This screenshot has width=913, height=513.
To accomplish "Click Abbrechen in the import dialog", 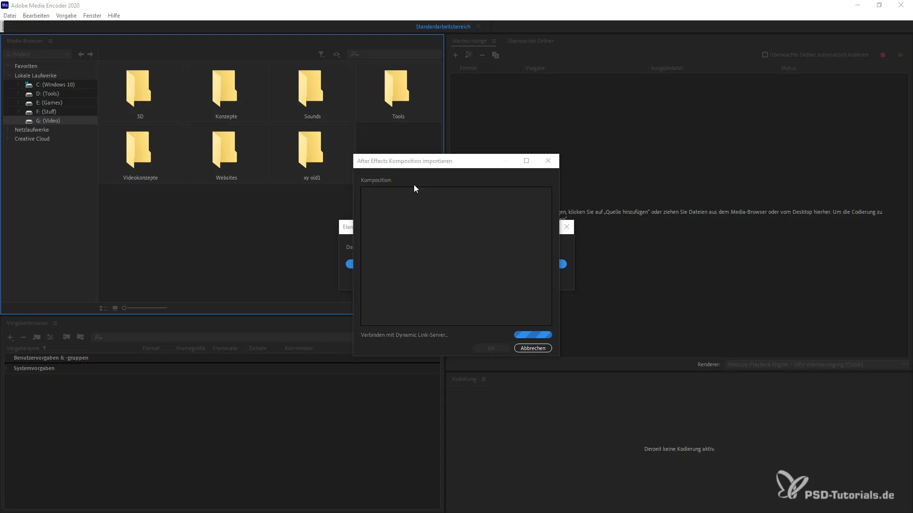I will click(x=533, y=348).
